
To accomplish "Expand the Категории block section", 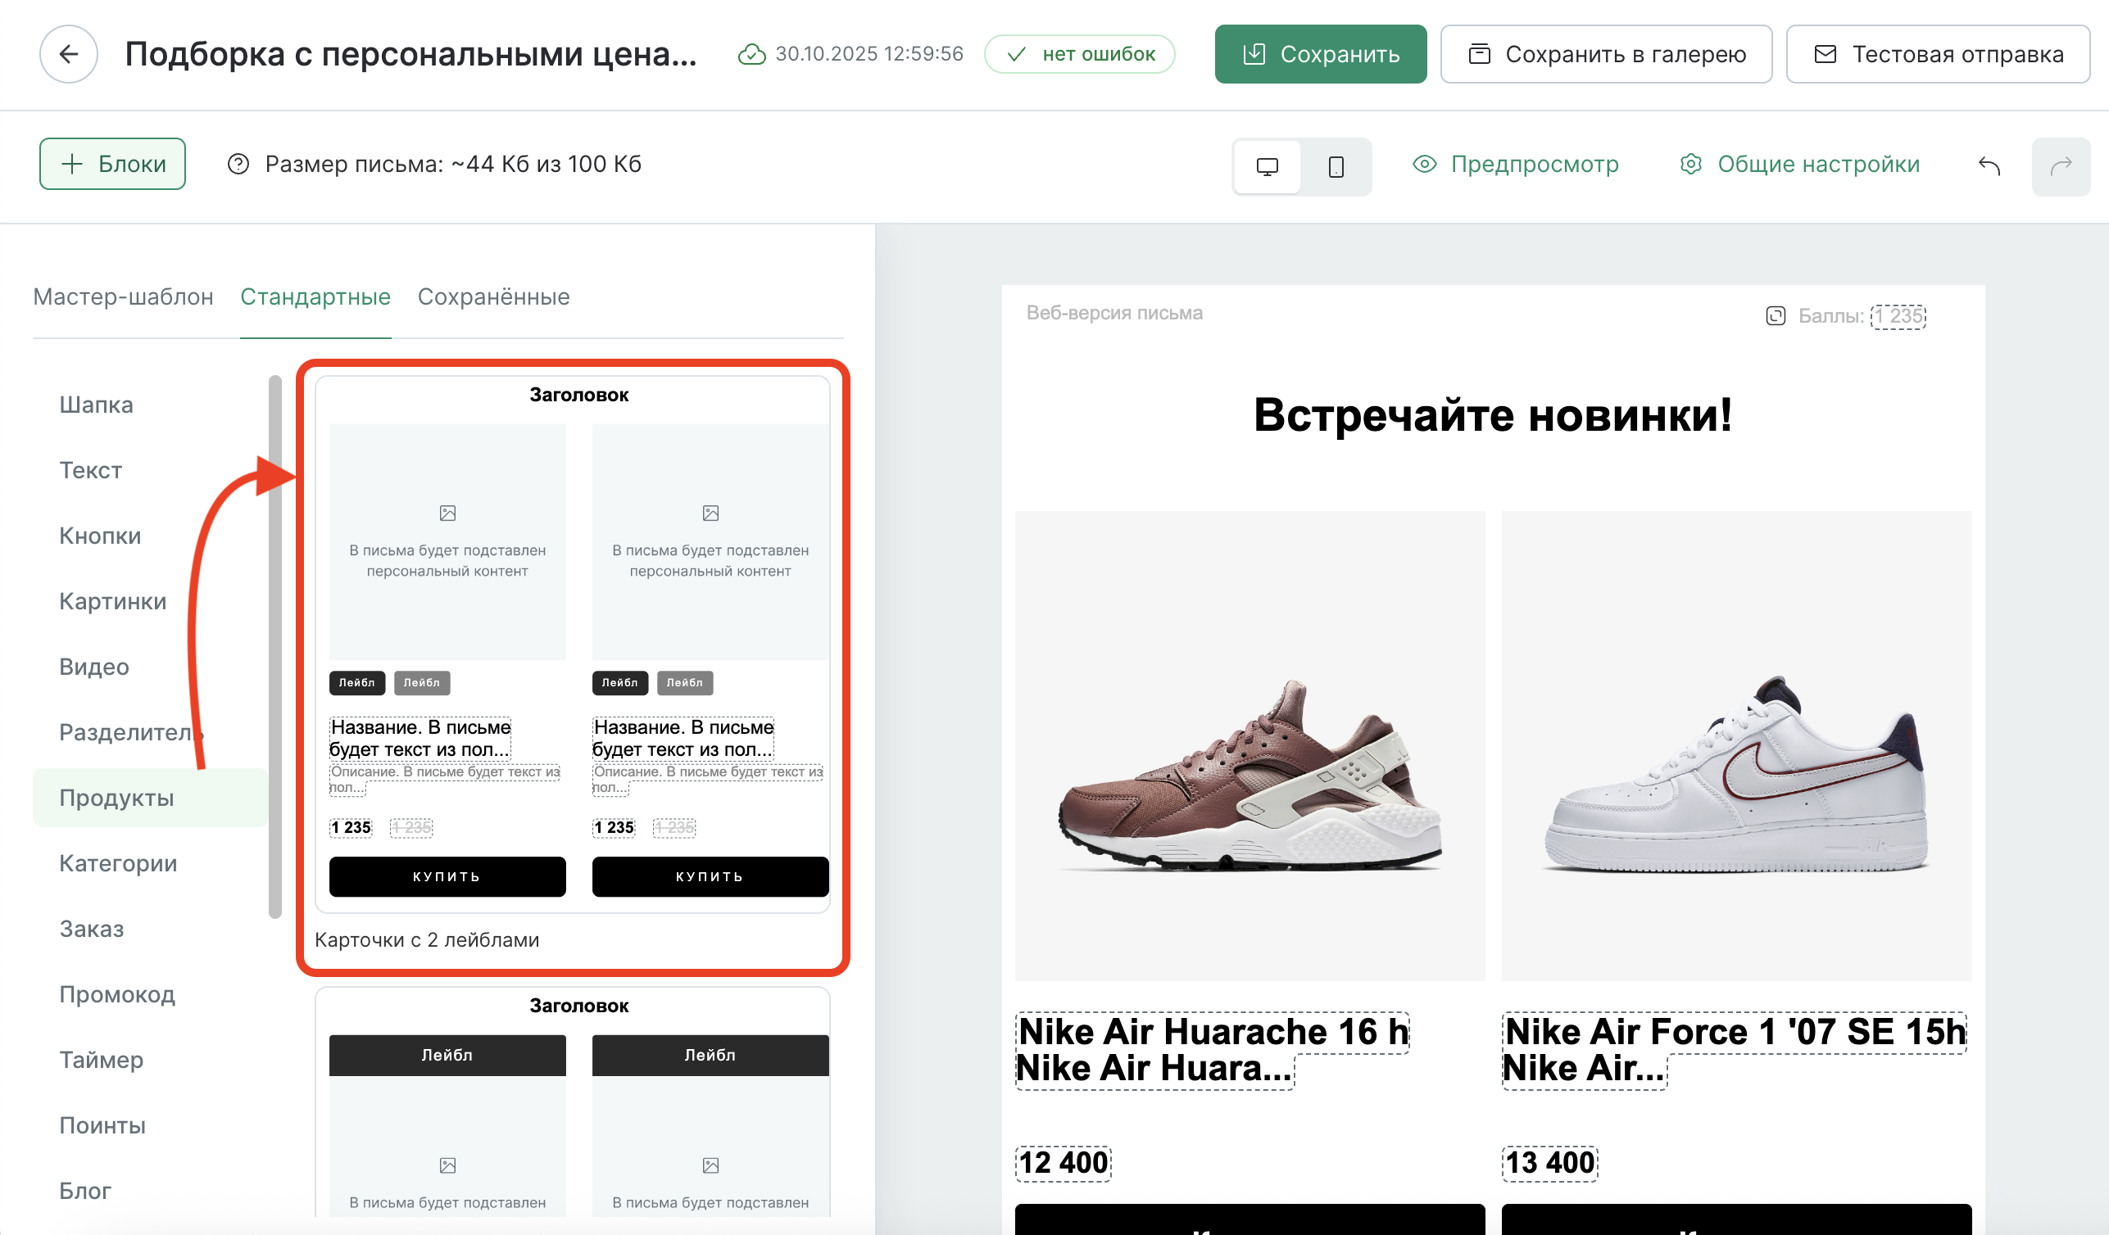I will tap(118, 862).
